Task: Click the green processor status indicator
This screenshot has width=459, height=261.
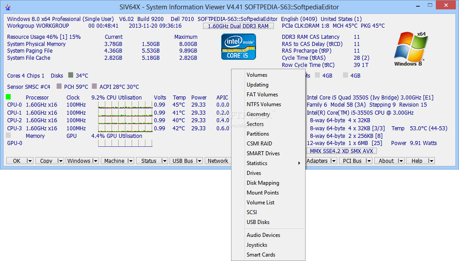Action: point(8,97)
